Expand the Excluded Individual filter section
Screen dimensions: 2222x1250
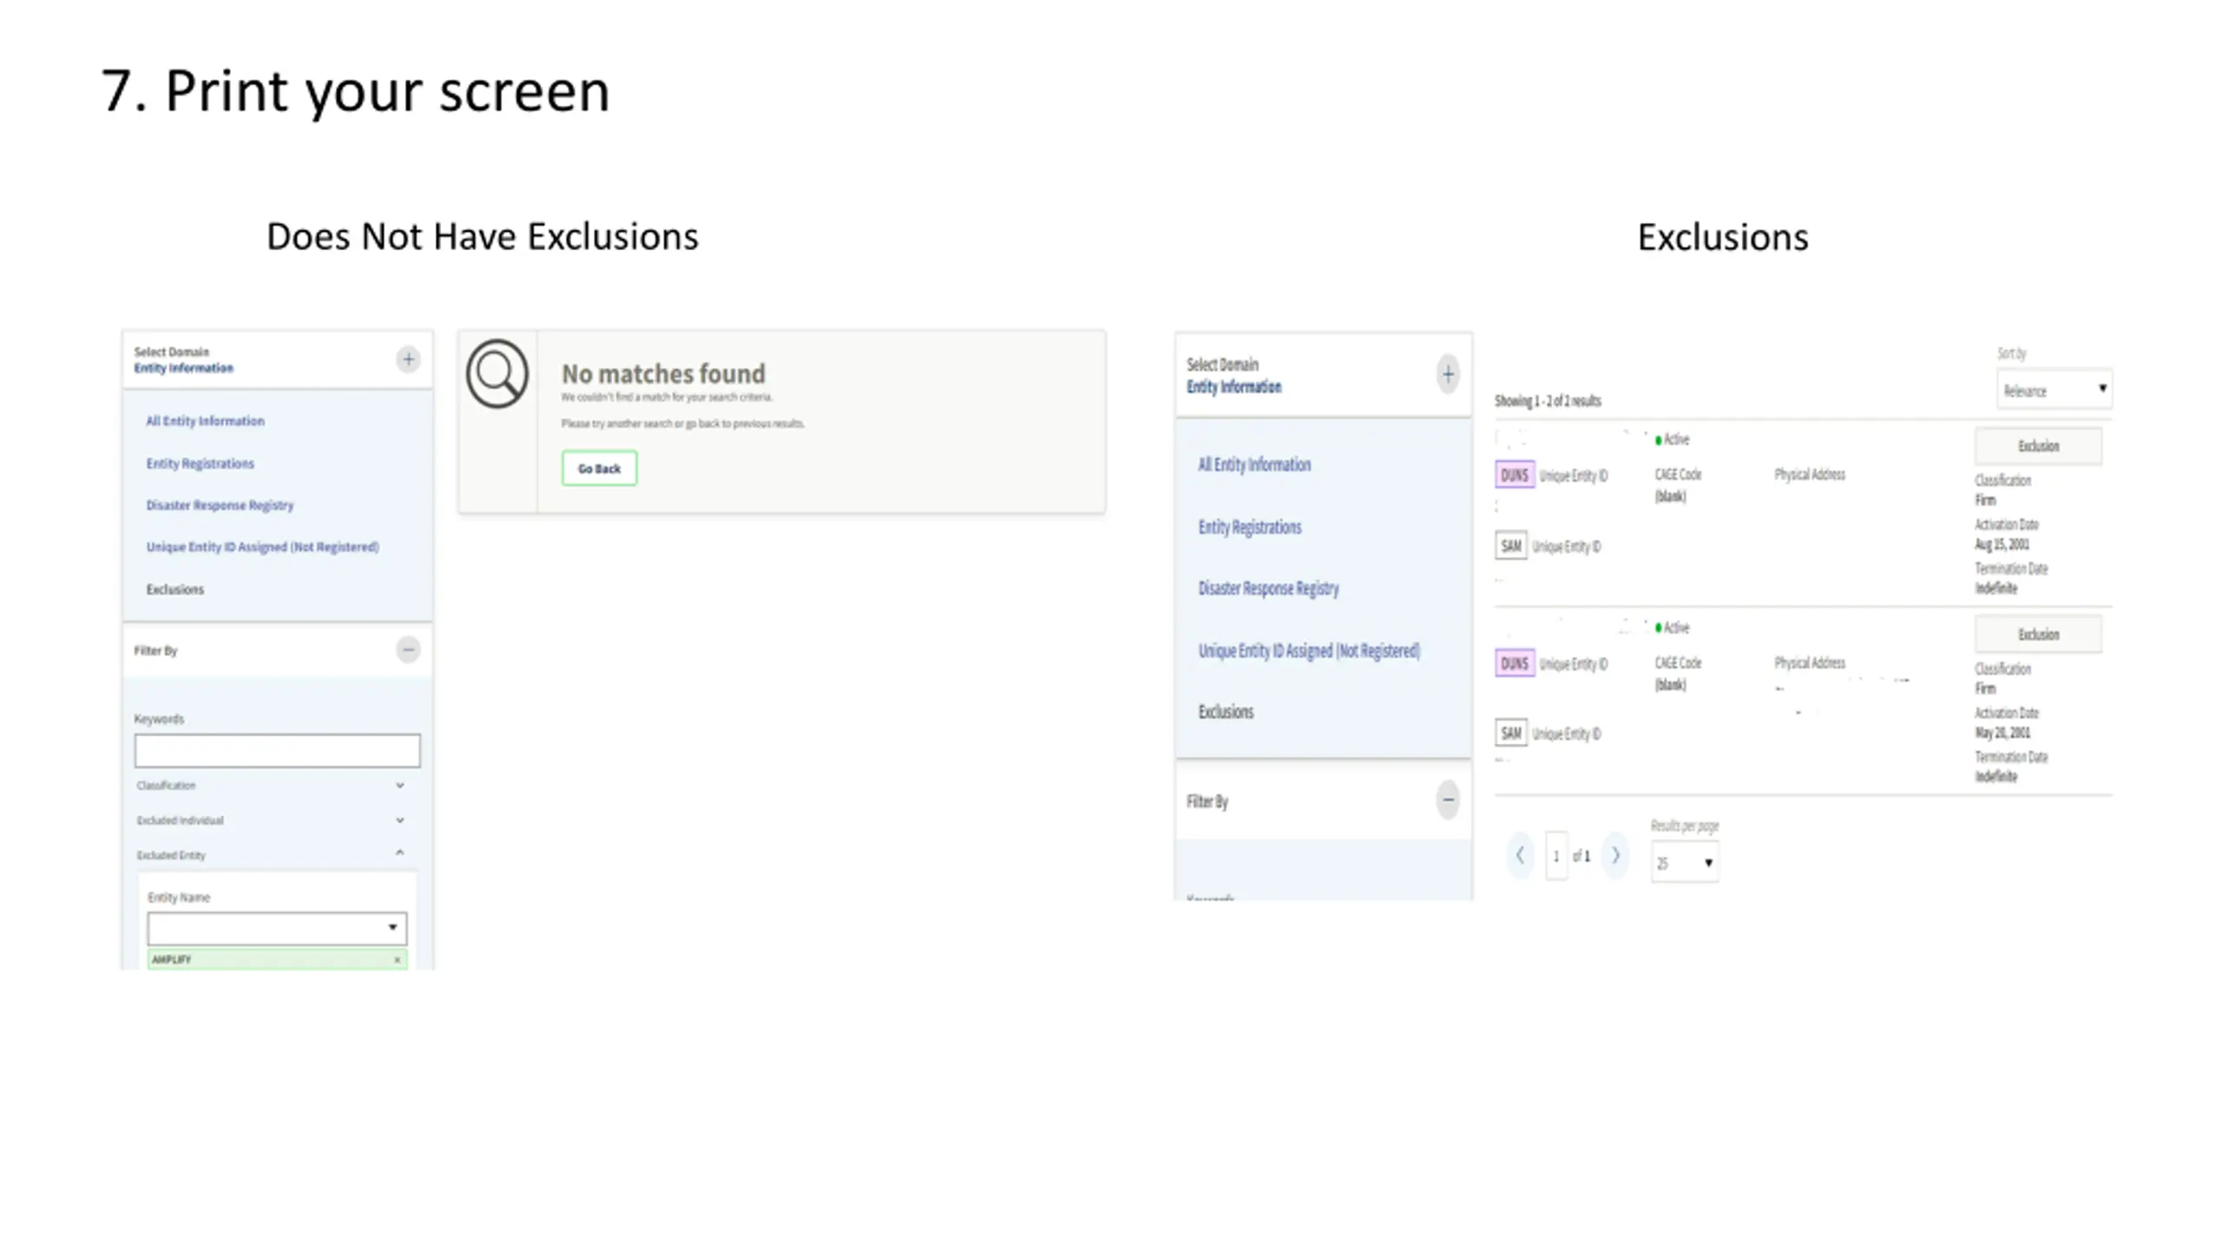271,820
